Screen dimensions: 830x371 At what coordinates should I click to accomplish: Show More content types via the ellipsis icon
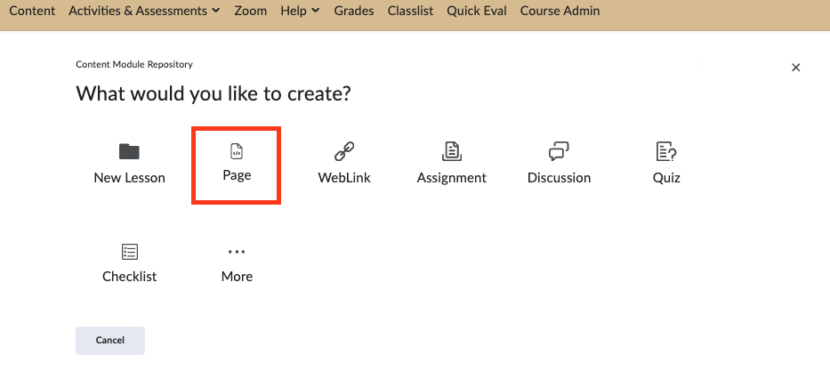pyautogui.click(x=237, y=252)
